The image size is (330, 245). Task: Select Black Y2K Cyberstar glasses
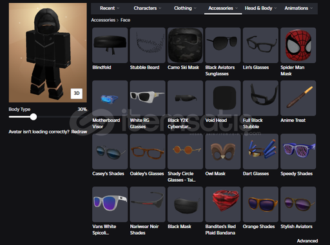[x=185, y=98]
